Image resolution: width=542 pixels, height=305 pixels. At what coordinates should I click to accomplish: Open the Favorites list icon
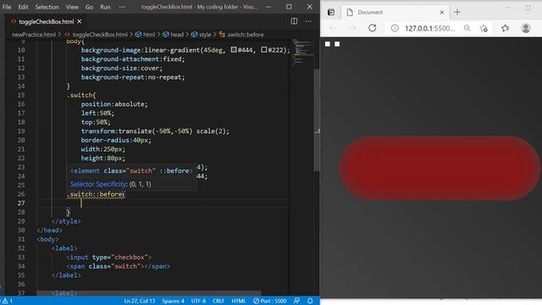(505, 28)
